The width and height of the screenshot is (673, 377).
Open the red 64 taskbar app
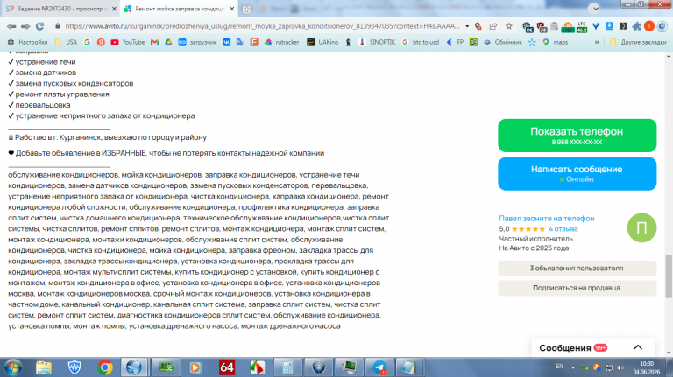coord(227,367)
